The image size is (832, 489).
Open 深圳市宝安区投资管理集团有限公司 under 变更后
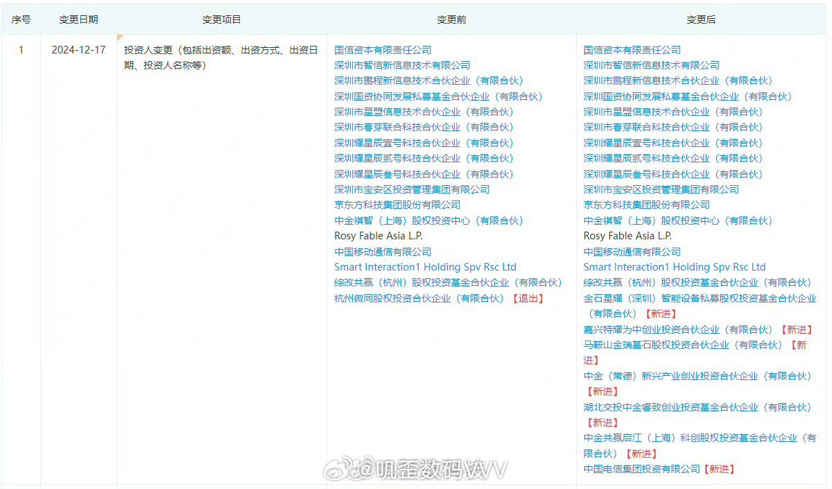click(661, 189)
